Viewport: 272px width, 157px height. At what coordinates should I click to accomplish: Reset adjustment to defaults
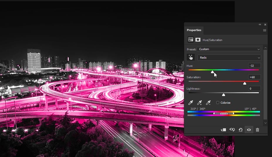(241, 130)
